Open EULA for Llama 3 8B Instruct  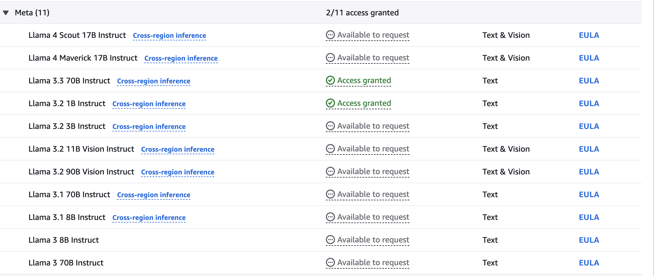tap(589, 240)
